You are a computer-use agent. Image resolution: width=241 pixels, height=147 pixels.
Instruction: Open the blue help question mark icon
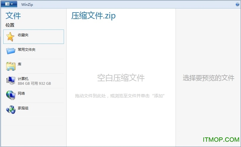237,4
